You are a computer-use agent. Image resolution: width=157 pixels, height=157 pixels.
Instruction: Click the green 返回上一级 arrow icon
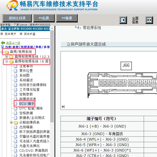[3, 43]
